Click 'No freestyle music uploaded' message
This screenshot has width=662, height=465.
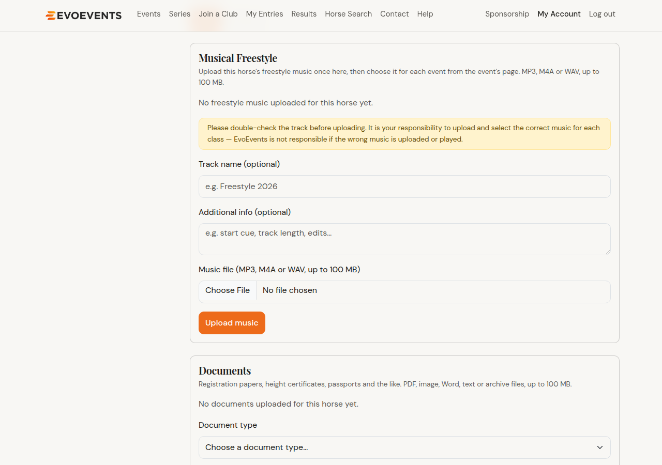pyautogui.click(x=285, y=103)
